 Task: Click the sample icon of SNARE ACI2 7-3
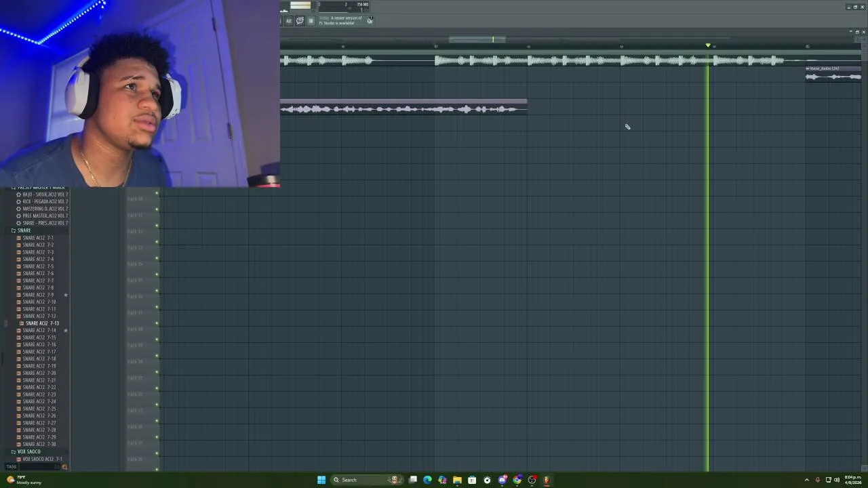pyautogui.click(x=19, y=252)
